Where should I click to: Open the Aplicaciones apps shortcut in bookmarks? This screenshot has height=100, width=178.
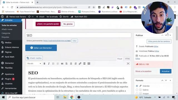[x=8, y=12]
